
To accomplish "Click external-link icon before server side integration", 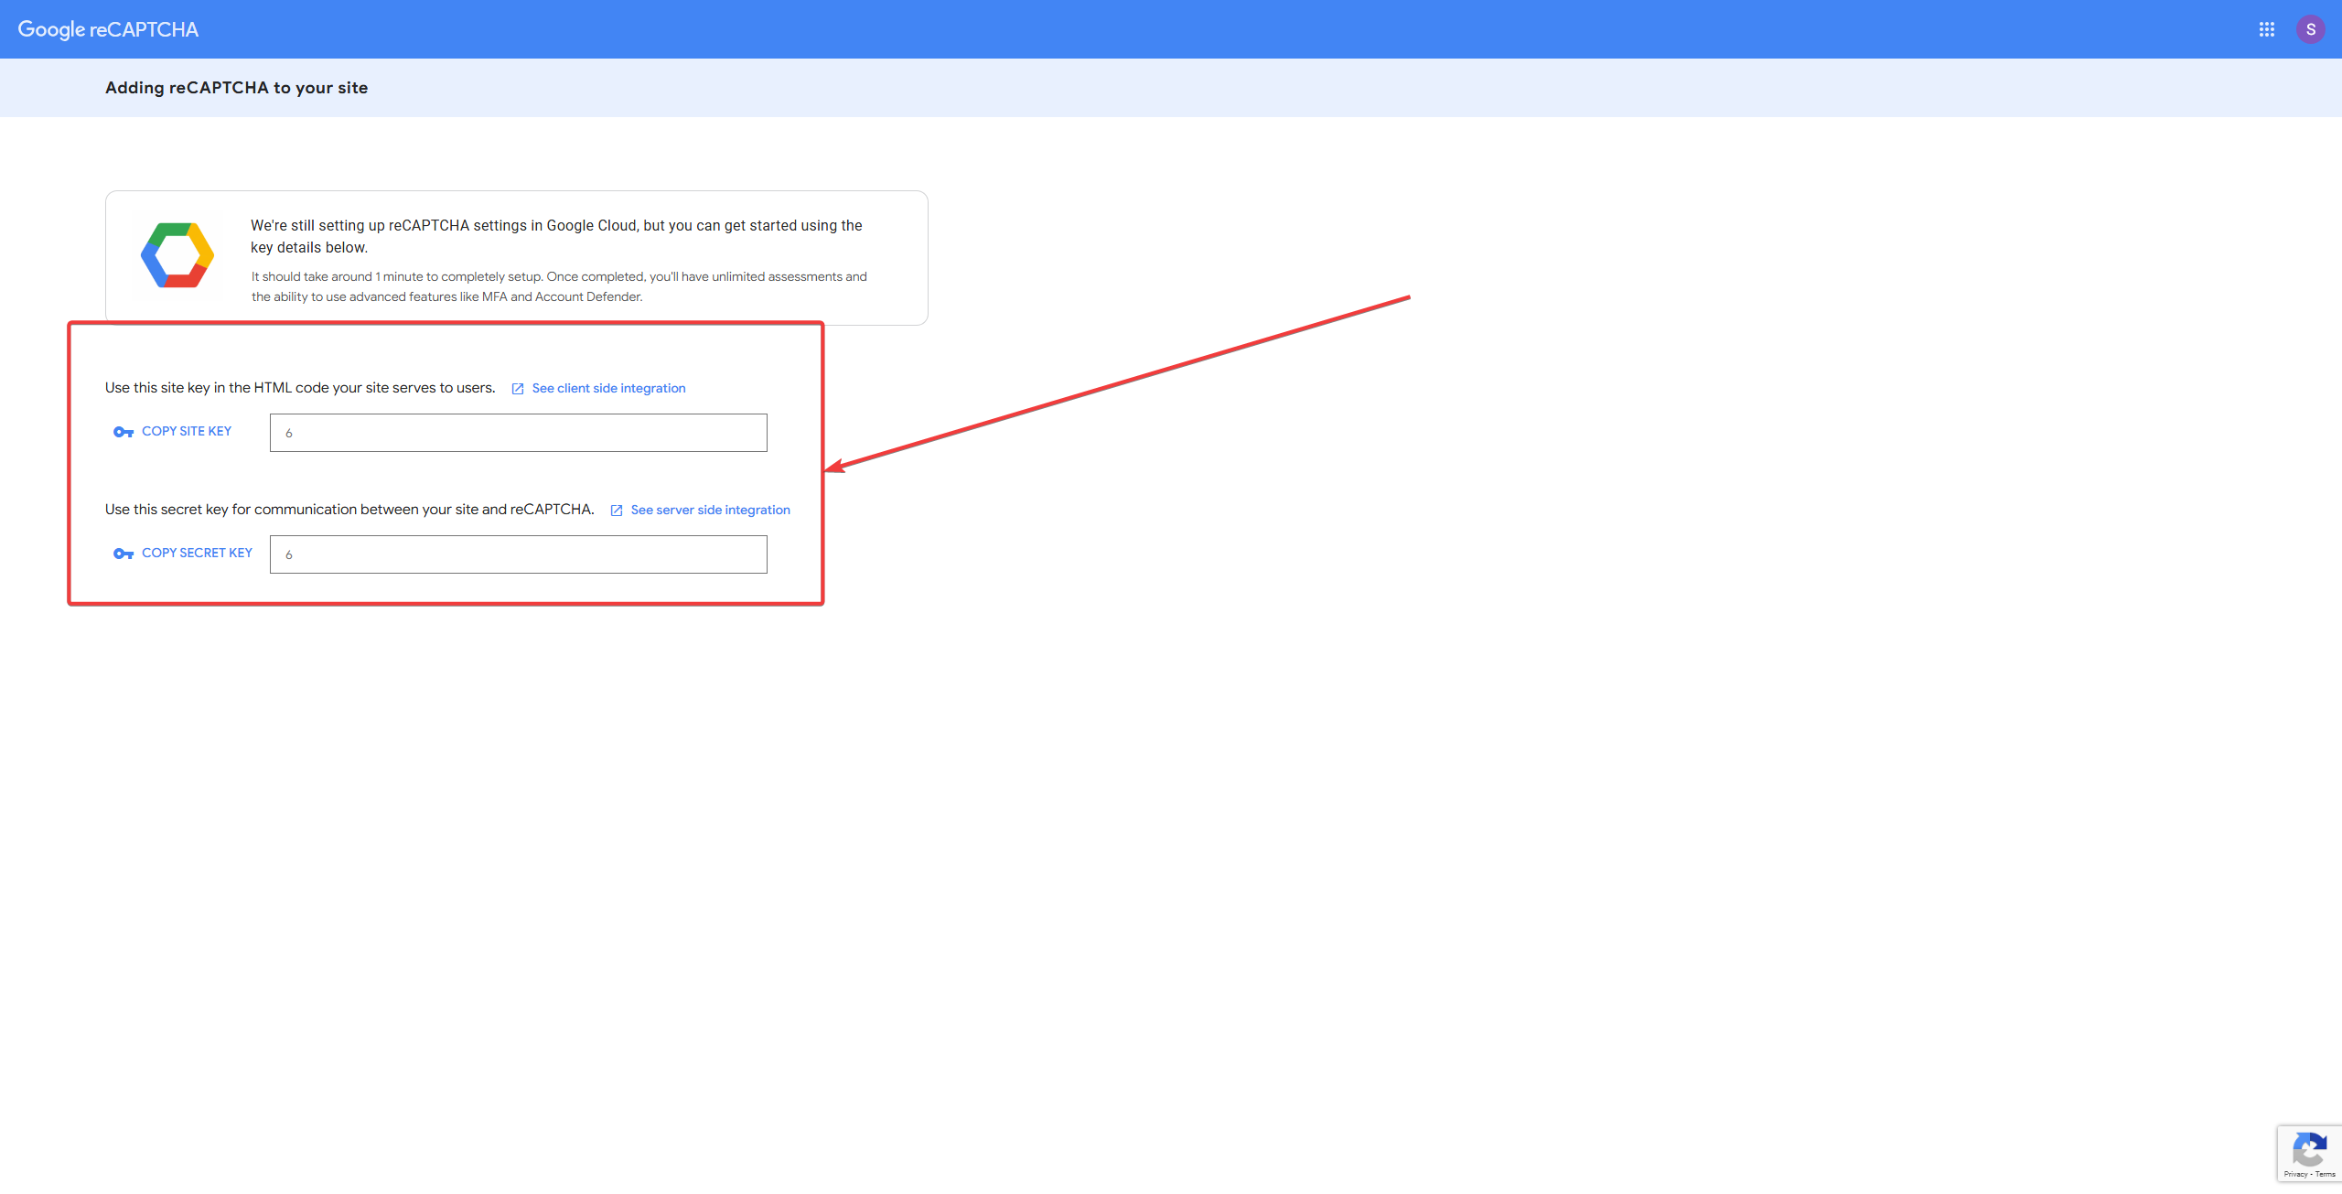I will 617,511.
